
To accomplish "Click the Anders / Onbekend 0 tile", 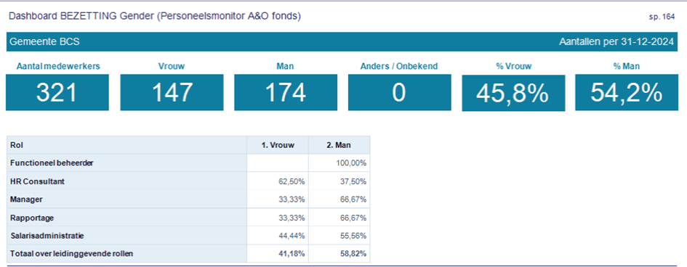I will coord(400,92).
